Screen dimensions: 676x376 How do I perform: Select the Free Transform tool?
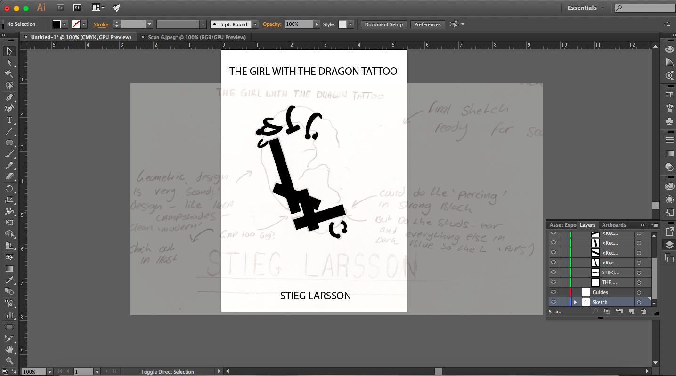[x=9, y=223]
